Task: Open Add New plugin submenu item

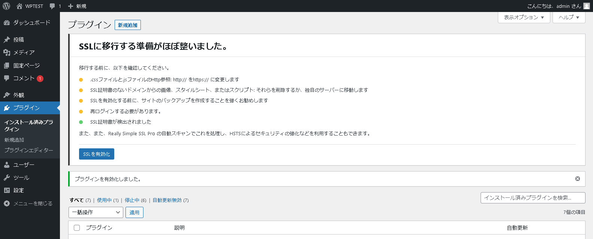Action: 14,140
